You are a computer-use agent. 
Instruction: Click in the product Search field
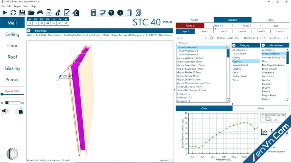[190, 38]
